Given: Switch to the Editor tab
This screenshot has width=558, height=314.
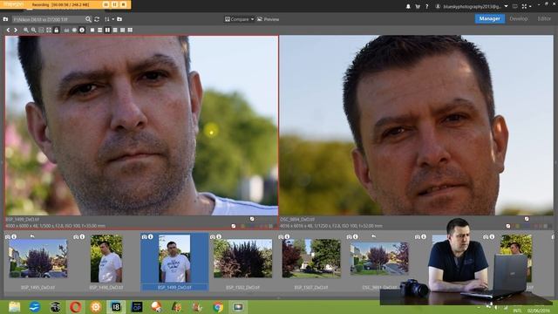Looking at the screenshot, I should (x=544, y=18).
